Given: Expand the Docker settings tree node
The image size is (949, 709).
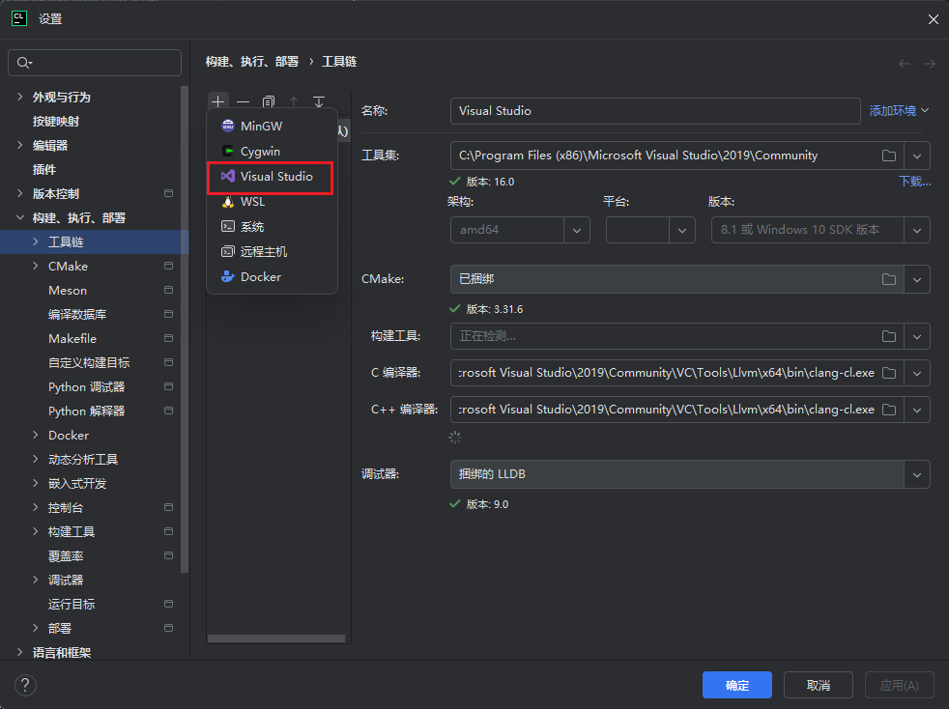Looking at the screenshot, I should click(35, 435).
